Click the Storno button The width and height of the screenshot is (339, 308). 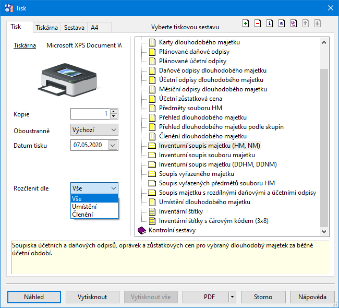(x=263, y=297)
